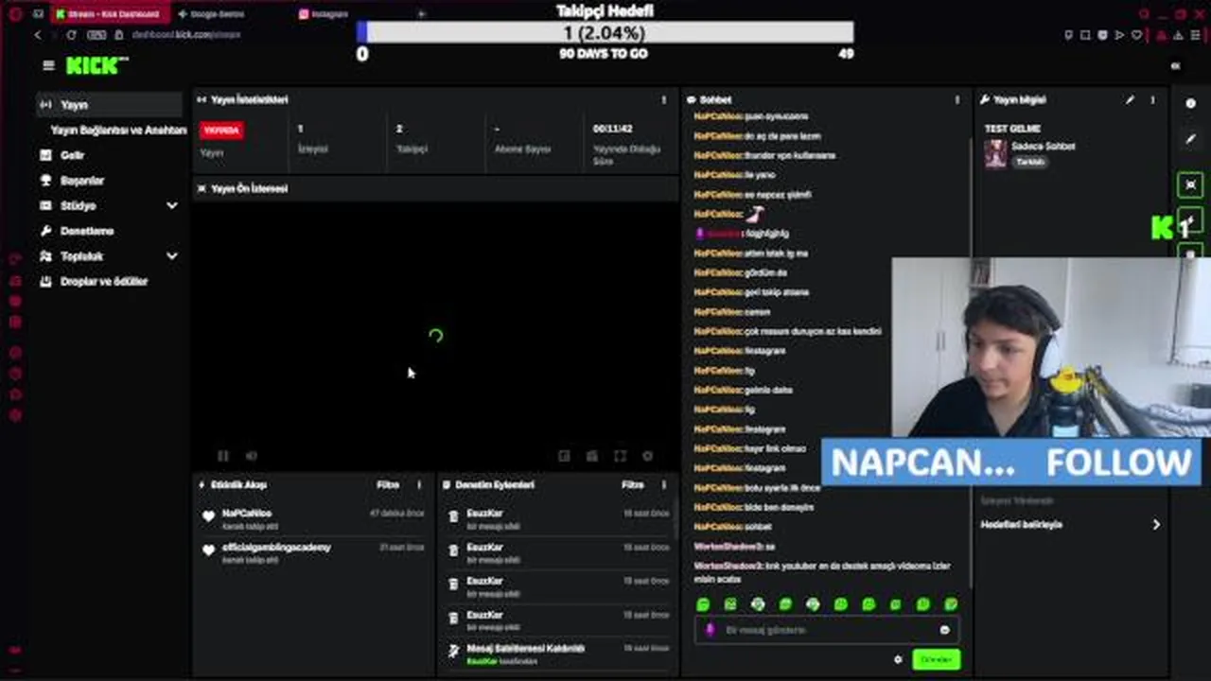Open Etkinlik Akışı three-dot menu
The width and height of the screenshot is (1211, 681).
pyautogui.click(x=419, y=484)
